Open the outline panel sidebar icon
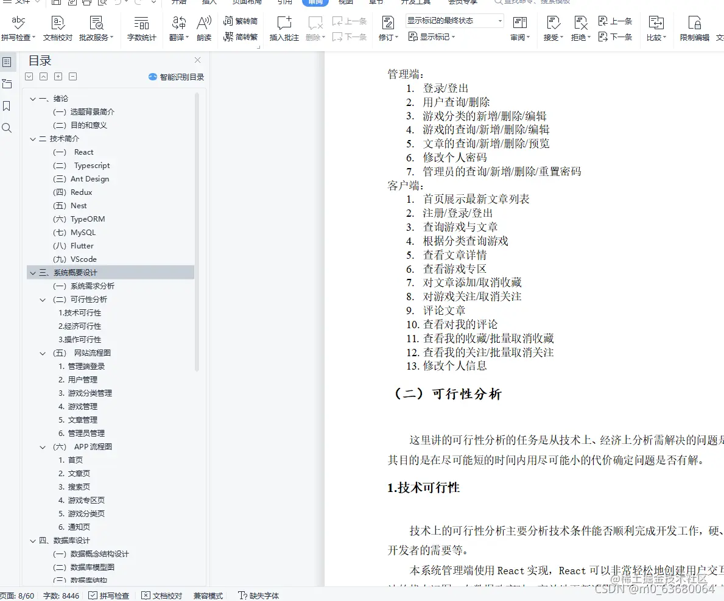 (7, 62)
